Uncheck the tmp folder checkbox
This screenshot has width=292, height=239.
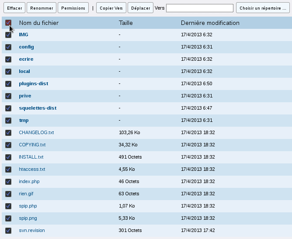8,121
